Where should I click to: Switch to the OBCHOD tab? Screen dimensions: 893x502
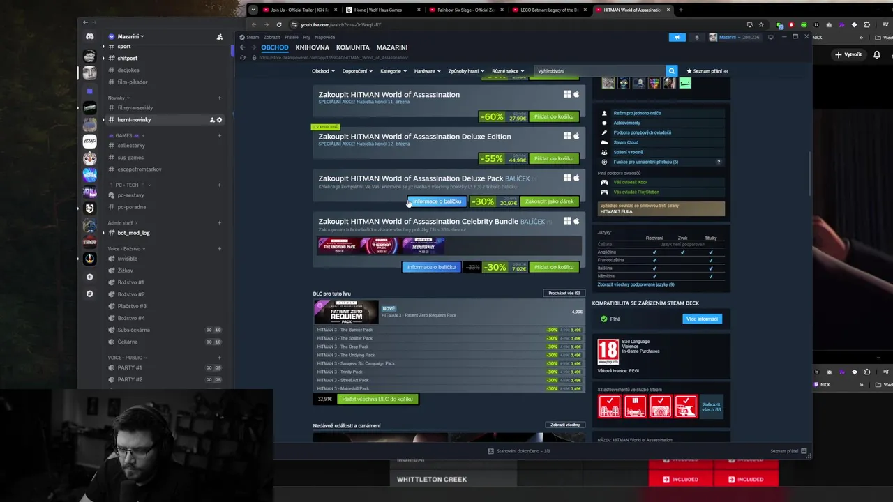pyautogui.click(x=275, y=47)
